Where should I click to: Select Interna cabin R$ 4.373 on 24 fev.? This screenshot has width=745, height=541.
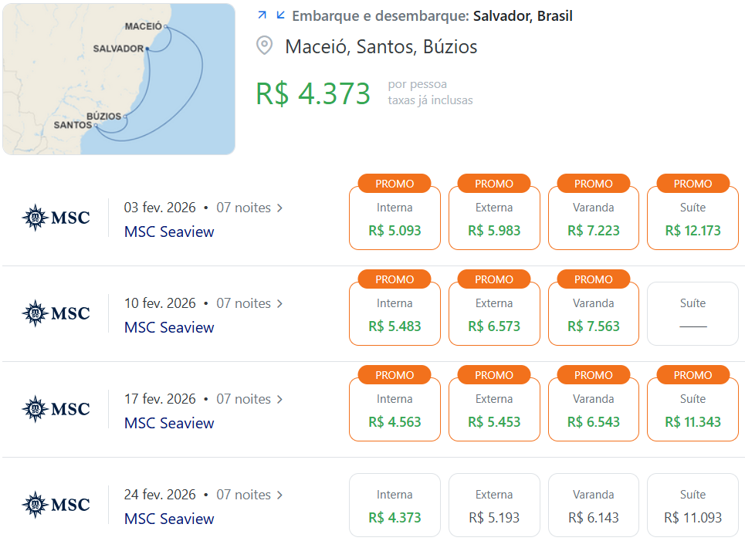point(395,505)
